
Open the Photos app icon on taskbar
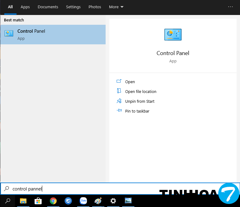(x=128, y=201)
